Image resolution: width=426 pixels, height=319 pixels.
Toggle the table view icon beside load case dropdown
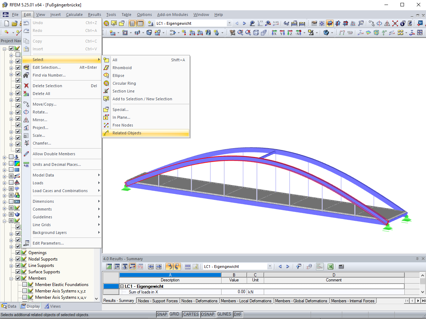140,23
